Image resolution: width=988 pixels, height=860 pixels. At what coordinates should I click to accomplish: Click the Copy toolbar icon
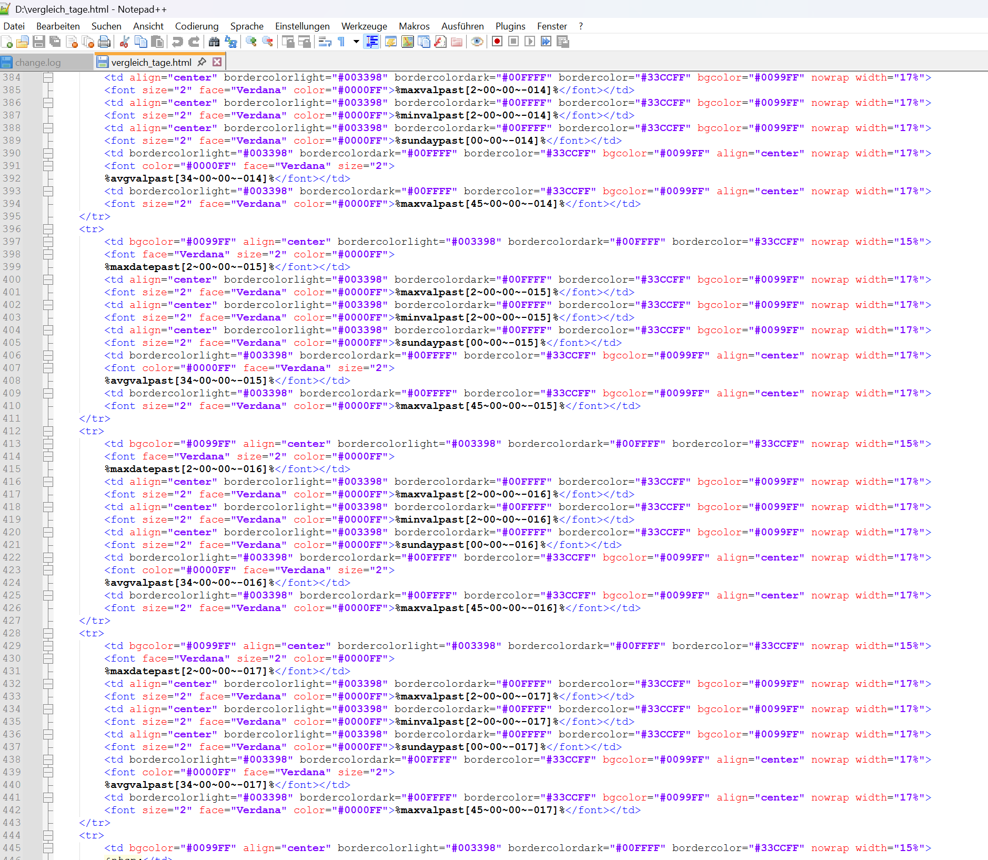click(141, 42)
